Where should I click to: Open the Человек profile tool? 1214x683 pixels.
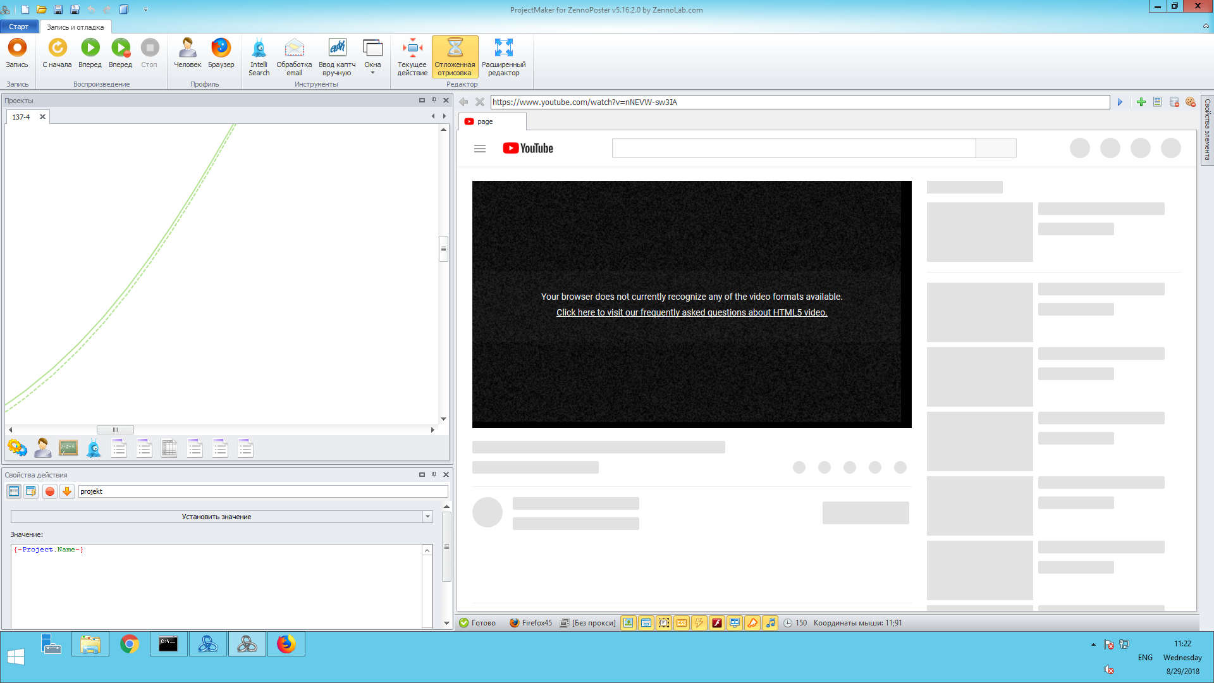187,53
